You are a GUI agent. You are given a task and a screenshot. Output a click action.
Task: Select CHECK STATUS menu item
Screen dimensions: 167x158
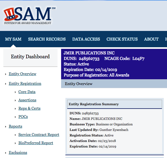[122, 39]
